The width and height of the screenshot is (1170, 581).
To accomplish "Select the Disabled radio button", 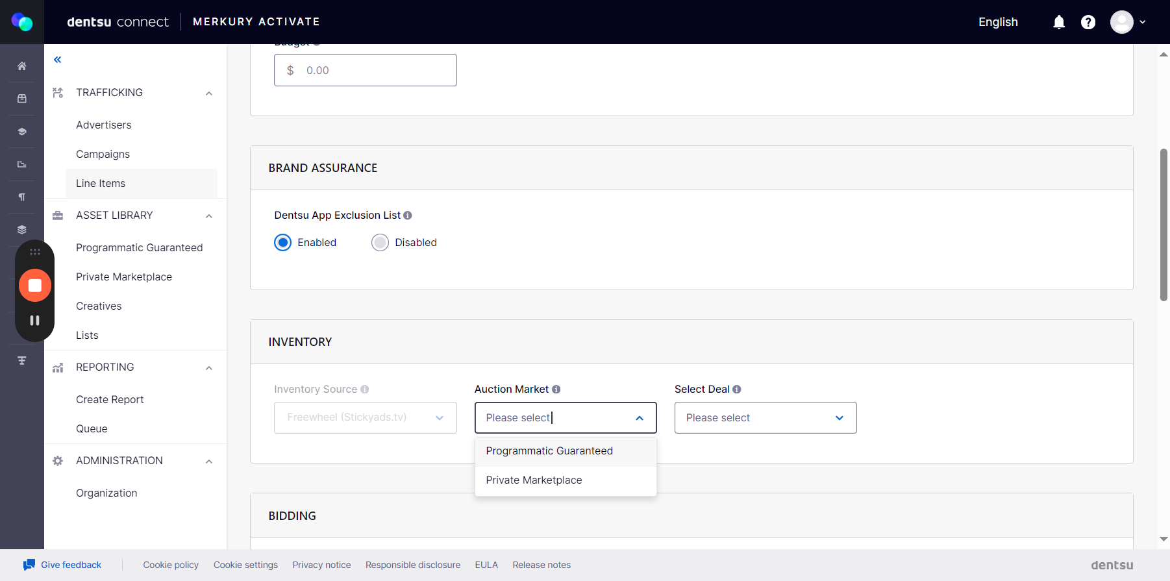I will (x=380, y=243).
